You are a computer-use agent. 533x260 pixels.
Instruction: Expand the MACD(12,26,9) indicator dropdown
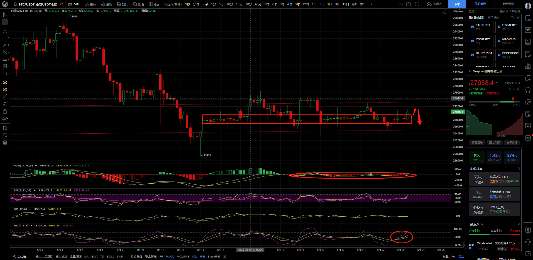(36, 166)
